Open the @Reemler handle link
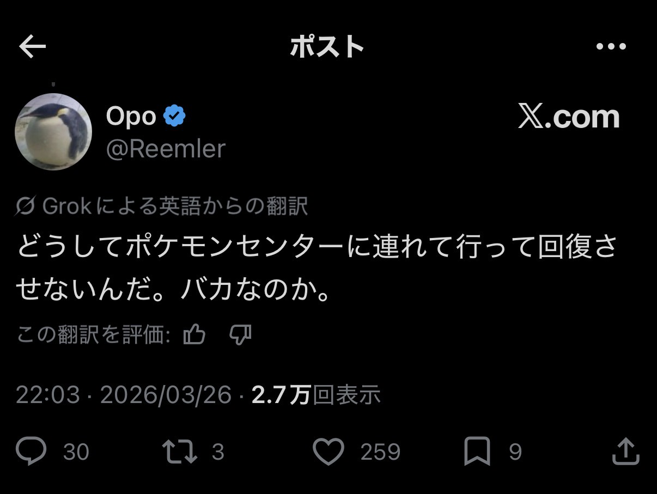This screenshot has height=494, width=657. pyautogui.click(x=165, y=149)
